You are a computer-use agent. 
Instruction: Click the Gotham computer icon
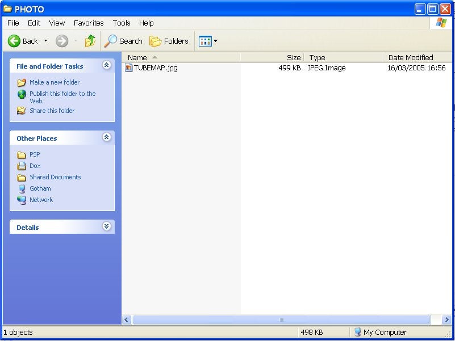click(x=22, y=189)
